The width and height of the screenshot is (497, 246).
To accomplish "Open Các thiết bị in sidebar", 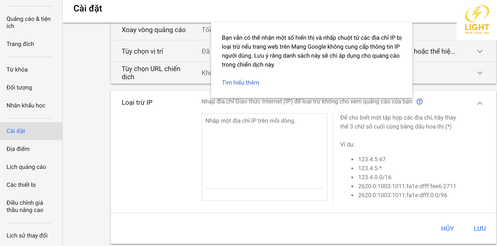I will (x=21, y=185).
